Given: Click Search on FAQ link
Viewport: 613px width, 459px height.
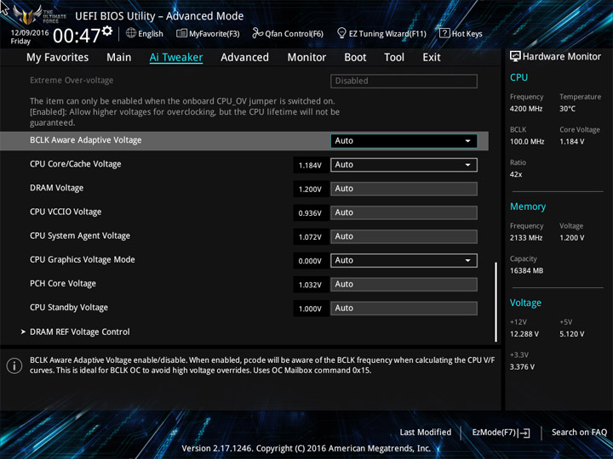Looking at the screenshot, I should tap(579, 433).
